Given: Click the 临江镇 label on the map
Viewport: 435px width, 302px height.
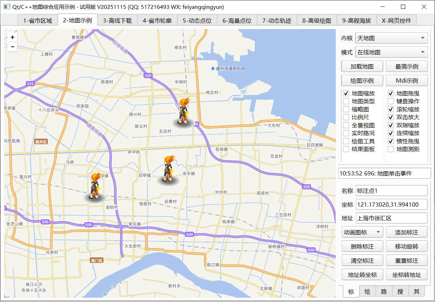Looking at the screenshot, I should point(213,265).
